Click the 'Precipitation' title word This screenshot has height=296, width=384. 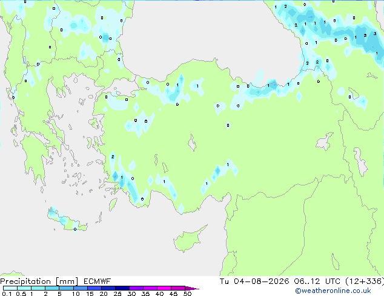tap(25, 282)
